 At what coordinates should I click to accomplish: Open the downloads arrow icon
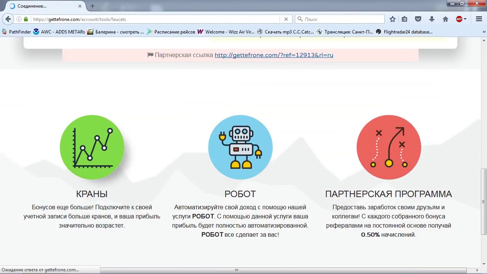click(x=432, y=19)
